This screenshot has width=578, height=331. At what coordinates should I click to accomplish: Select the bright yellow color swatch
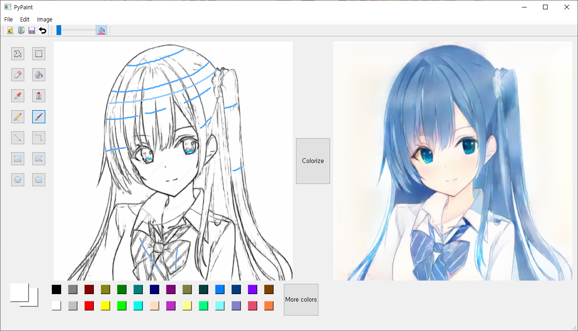(x=106, y=306)
